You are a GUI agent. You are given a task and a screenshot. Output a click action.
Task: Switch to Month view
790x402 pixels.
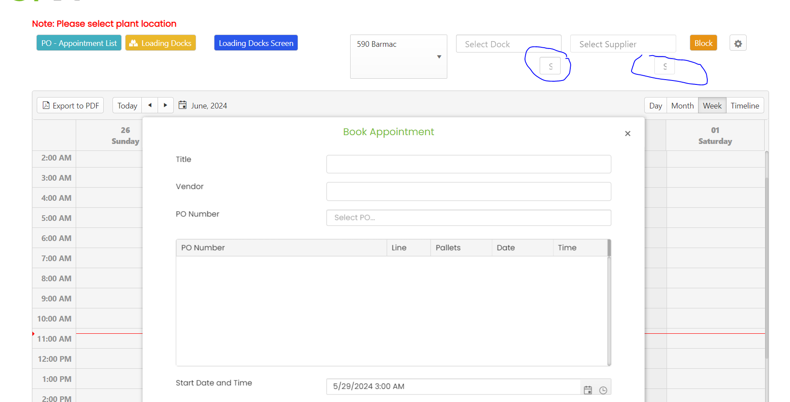tap(682, 106)
